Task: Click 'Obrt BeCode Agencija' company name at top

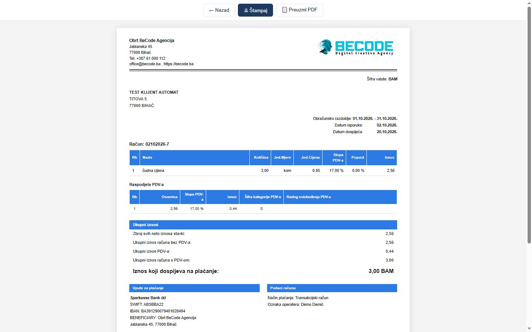Action: tap(151, 41)
